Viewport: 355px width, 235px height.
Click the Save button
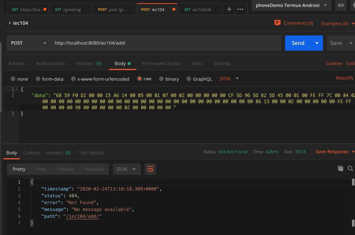coord(336,43)
